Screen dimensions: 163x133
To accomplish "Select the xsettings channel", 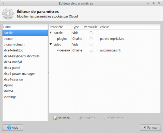I will pyautogui.click(x=9, y=97).
